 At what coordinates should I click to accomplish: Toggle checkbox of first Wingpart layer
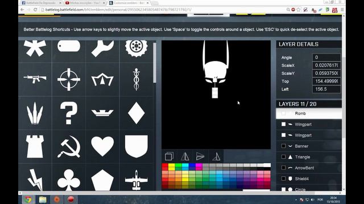point(283,124)
